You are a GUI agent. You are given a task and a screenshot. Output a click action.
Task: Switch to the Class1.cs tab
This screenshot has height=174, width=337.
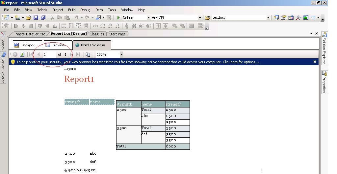click(x=97, y=34)
